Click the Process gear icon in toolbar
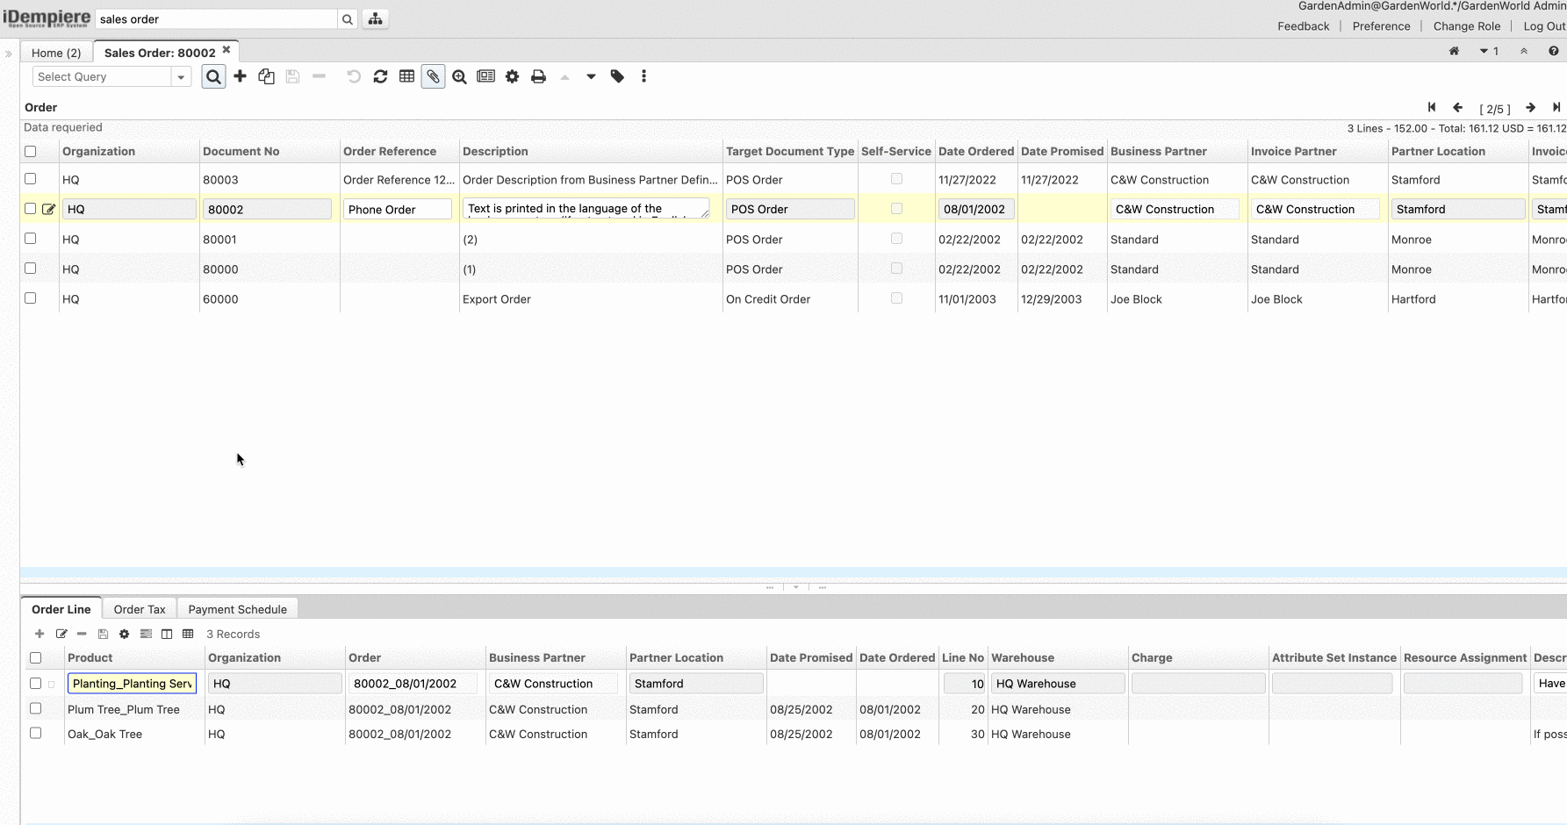 (x=512, y=76)
